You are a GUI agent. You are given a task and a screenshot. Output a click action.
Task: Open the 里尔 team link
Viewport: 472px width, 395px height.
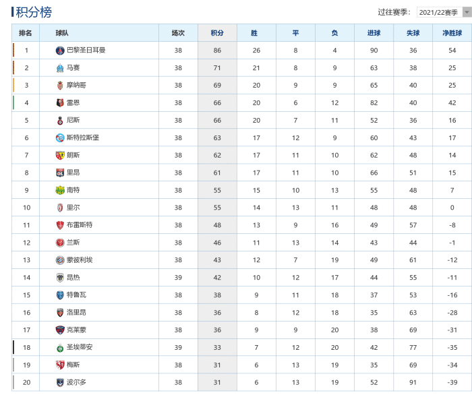point(73,208)
